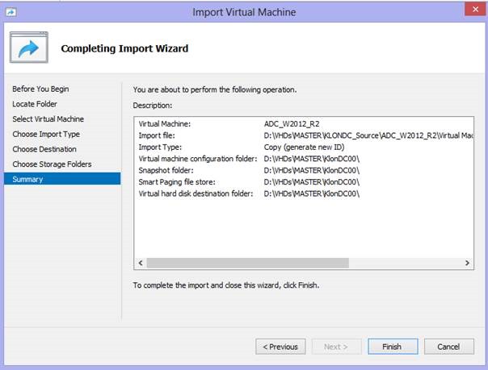
Task: Click the description scrollbar left arrow
Action: [x=141, y=263]
